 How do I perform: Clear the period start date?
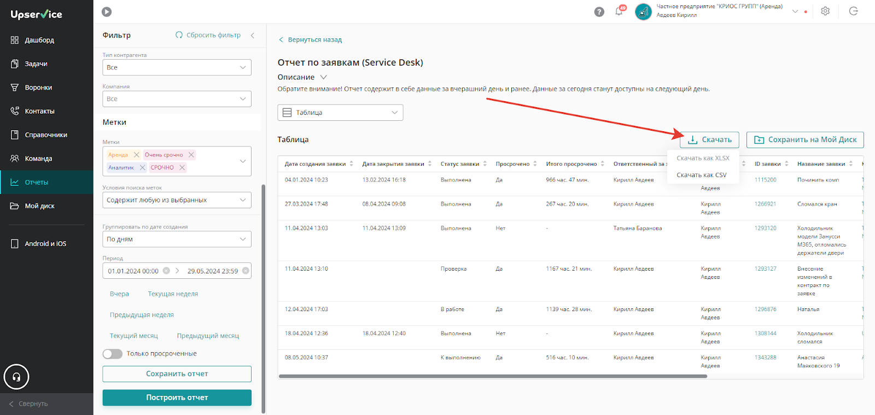pos(166,271)
